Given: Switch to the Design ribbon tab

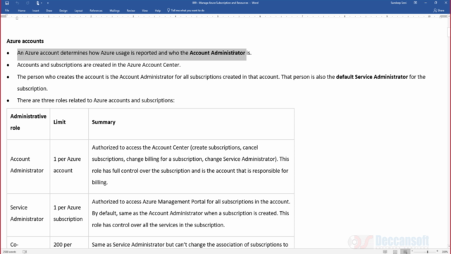Looking at the screenshot, I should (x=63, y=11).
